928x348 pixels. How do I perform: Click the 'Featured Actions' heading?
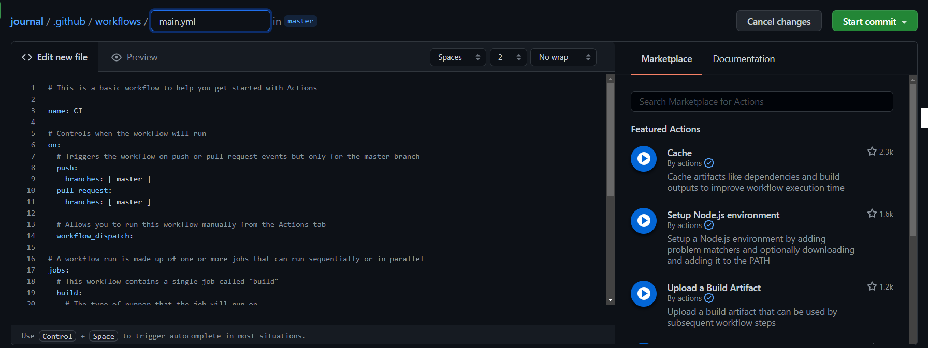click(665, 129)
